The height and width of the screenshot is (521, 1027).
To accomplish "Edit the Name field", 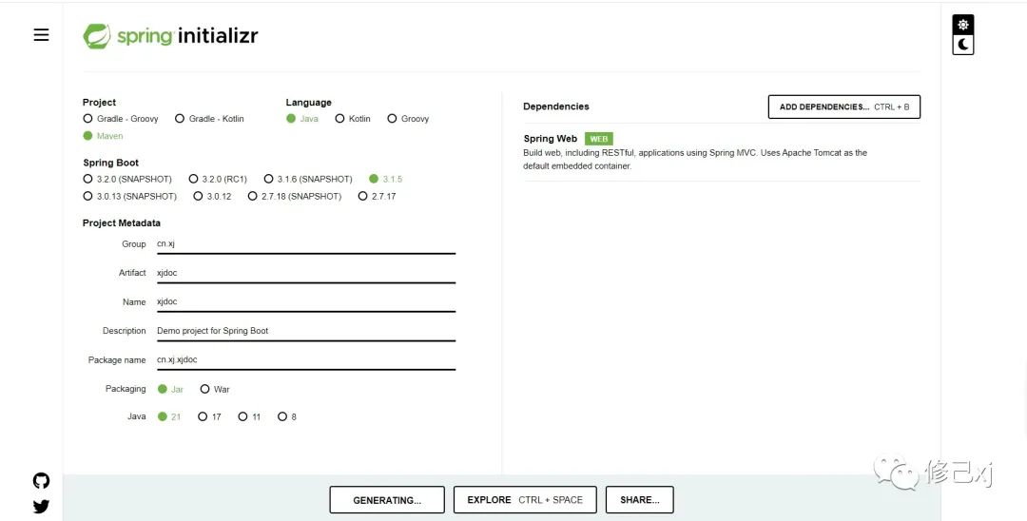I will 306,301.
